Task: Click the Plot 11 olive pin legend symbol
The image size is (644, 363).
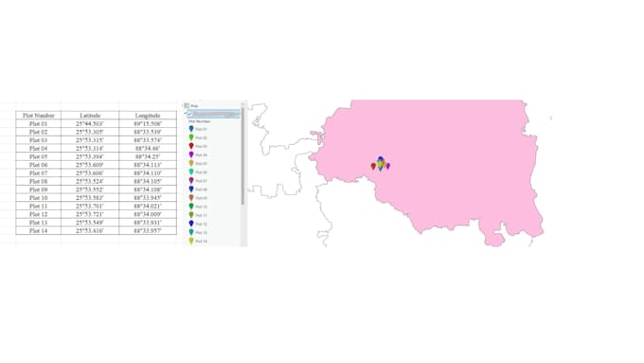Action: point(191,215)
